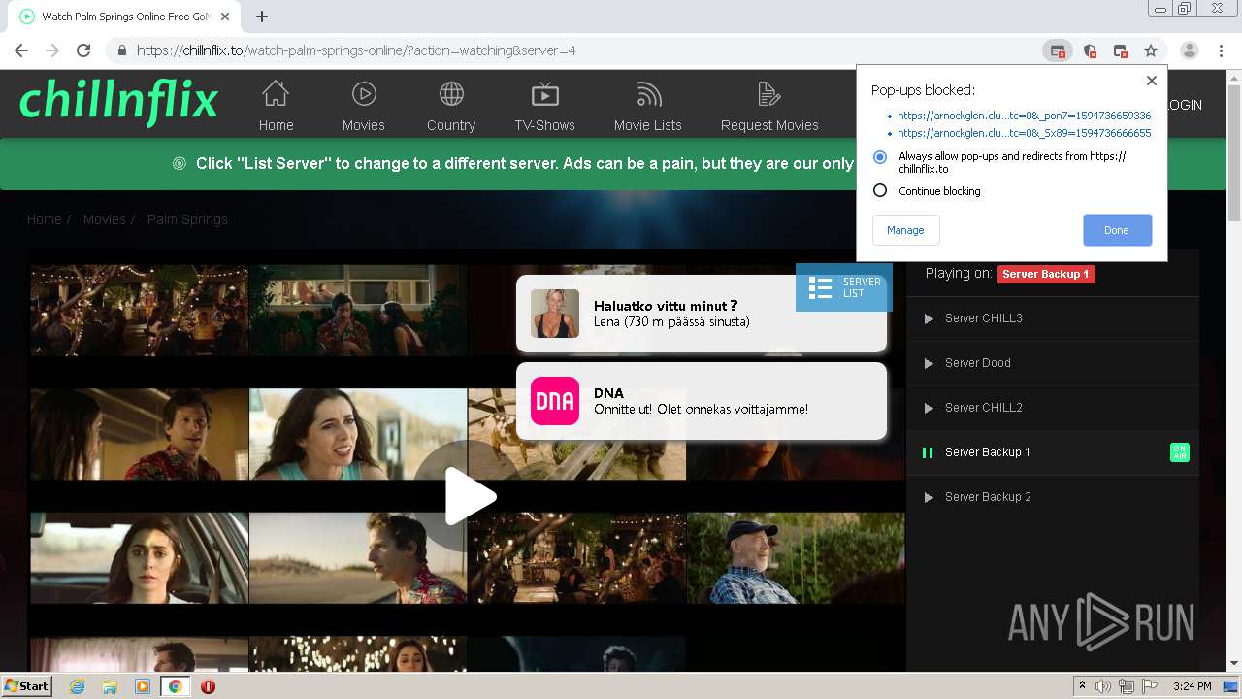Viewport: 1242px width, 699px height.
Task: Click the volume icon in system tray
Action: [x=1103, y=686]
